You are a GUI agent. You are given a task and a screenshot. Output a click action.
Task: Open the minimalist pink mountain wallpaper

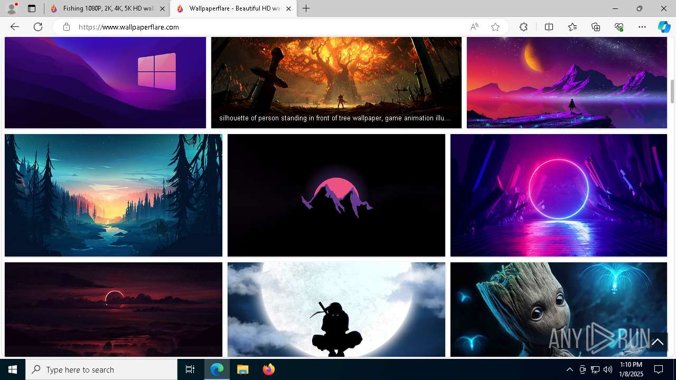[x=336, y=195]
